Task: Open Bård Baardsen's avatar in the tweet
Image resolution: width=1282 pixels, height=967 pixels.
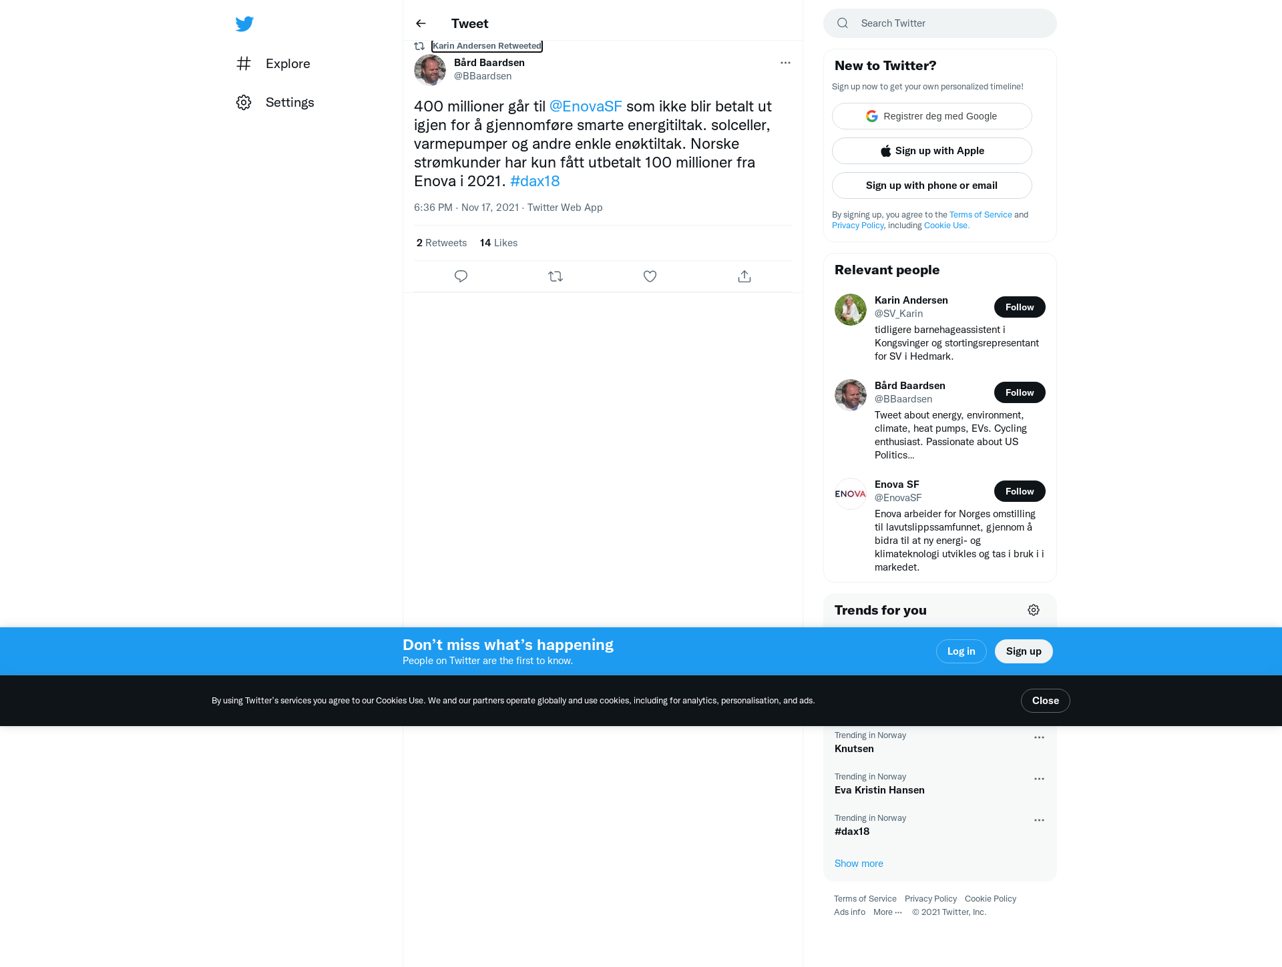Action: coord(430,69)
